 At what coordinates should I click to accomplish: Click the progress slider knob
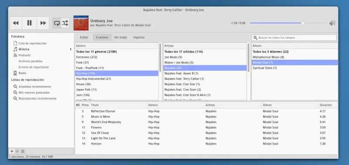click(303, 23)
